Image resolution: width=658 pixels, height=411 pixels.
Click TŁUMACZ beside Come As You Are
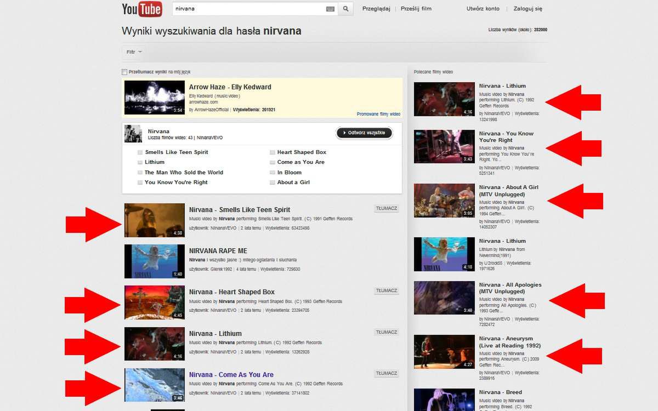(x=387, y=373)
